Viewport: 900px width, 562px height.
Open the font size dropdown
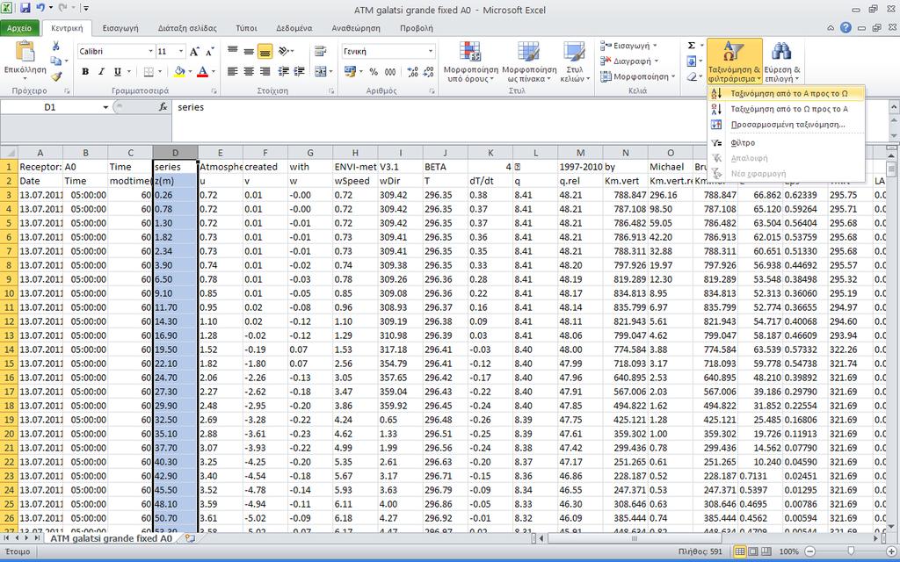(181, 52)
